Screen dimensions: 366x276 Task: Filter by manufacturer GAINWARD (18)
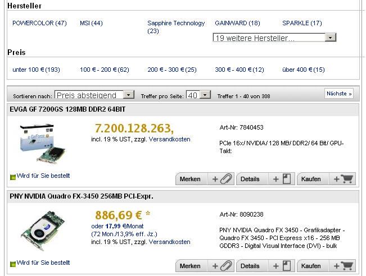(x=237, y=23)
